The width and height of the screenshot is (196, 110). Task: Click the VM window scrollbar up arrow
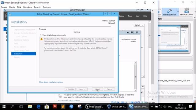(153, 11)
